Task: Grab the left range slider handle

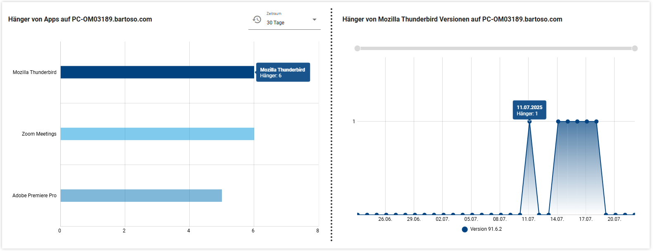Action: (x=357, y=48)
